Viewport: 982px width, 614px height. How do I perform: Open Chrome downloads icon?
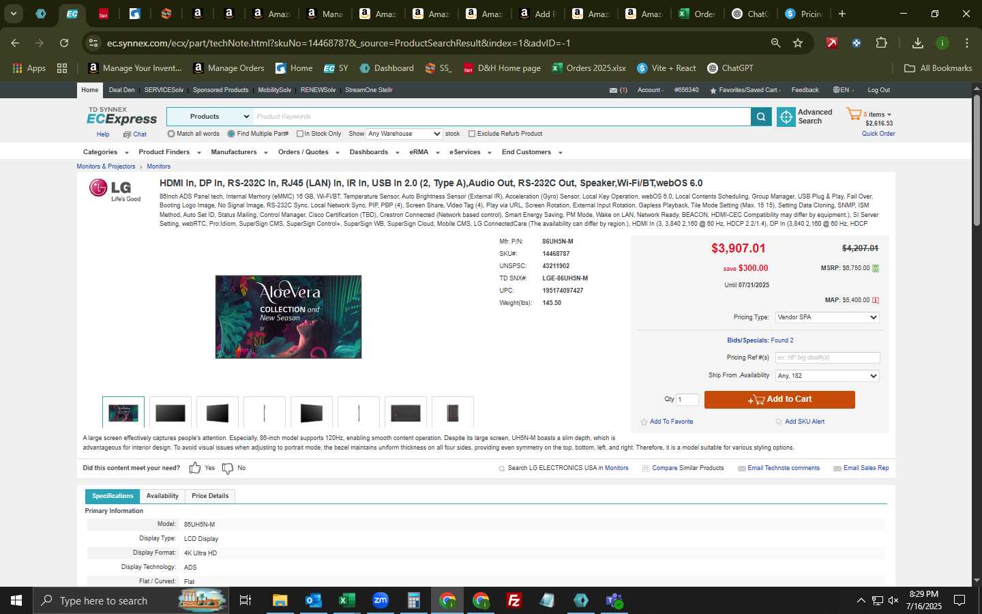tap(918, 43)
